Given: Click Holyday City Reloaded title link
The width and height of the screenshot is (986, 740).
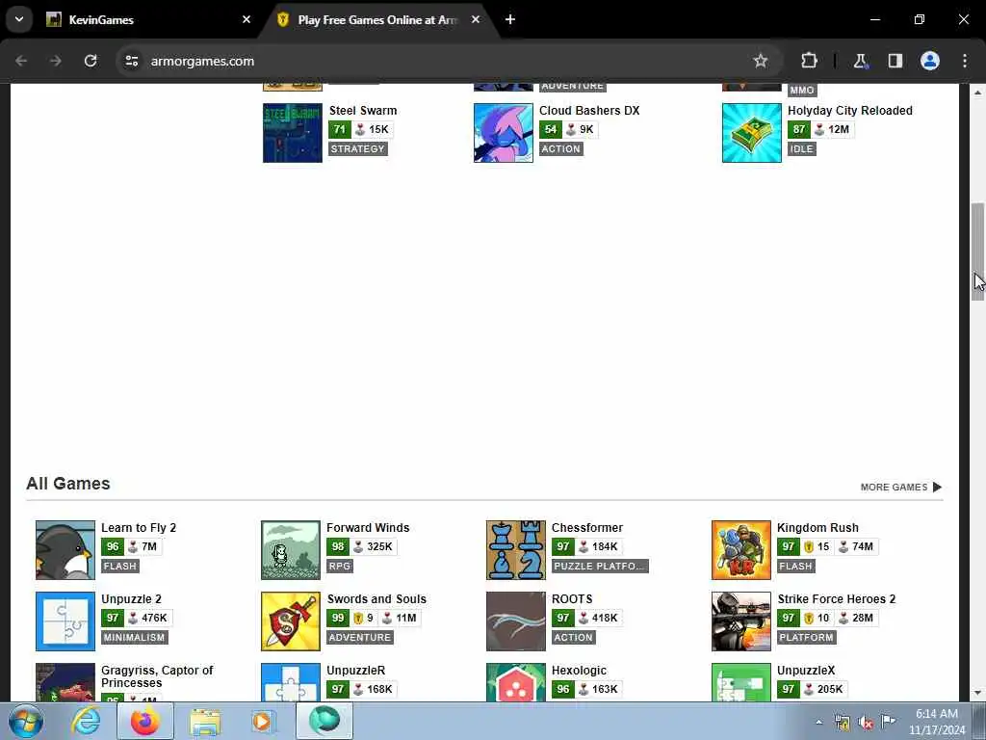Looking at the screenshot, I should 849,111.
